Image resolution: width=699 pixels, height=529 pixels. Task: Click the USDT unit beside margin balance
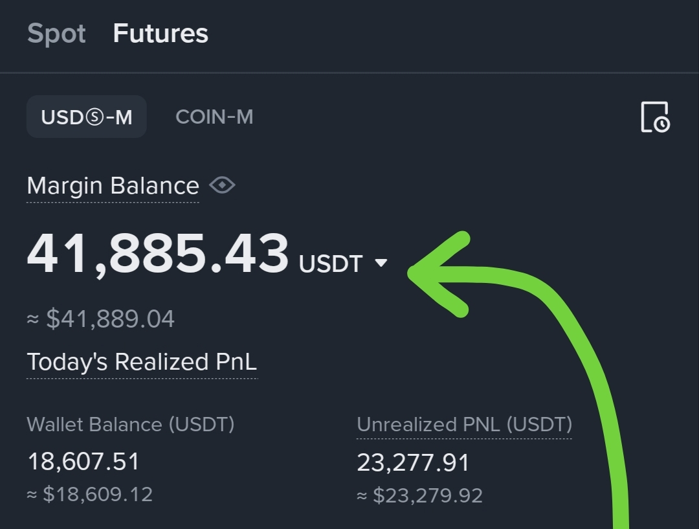click(331, 264)
